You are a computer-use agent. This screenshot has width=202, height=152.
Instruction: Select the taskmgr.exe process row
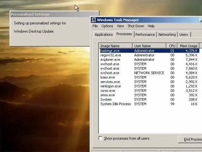(x=150, y=51)
